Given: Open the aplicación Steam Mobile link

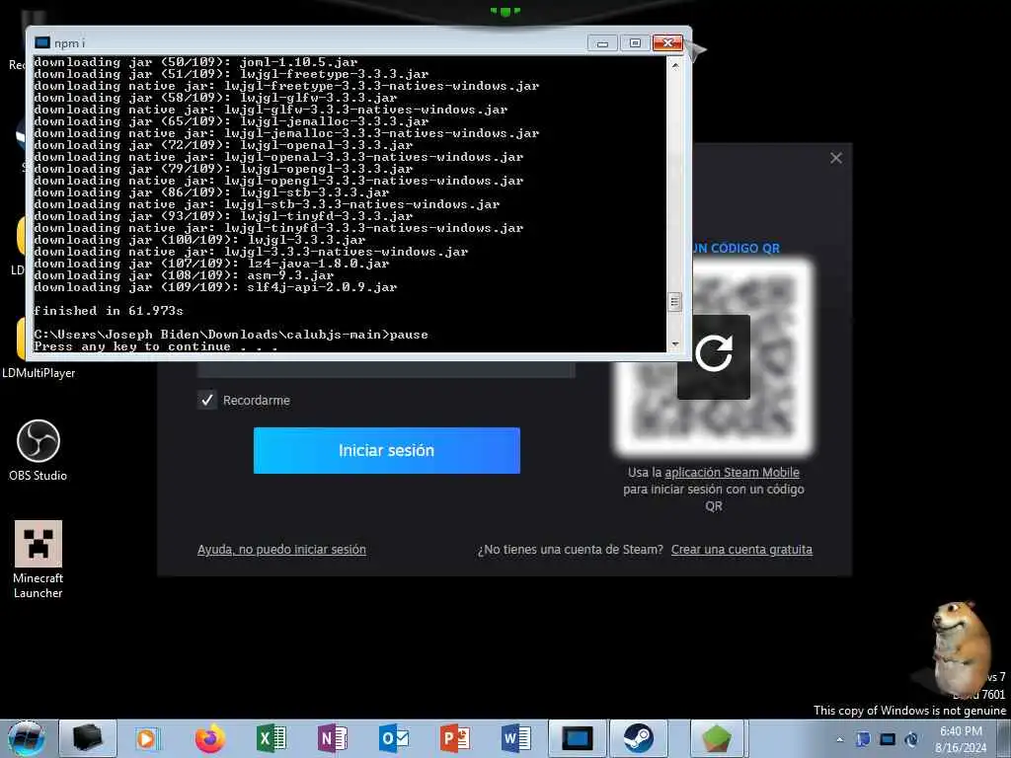Looking at the screenshot, I should click(x=732, y=473).
